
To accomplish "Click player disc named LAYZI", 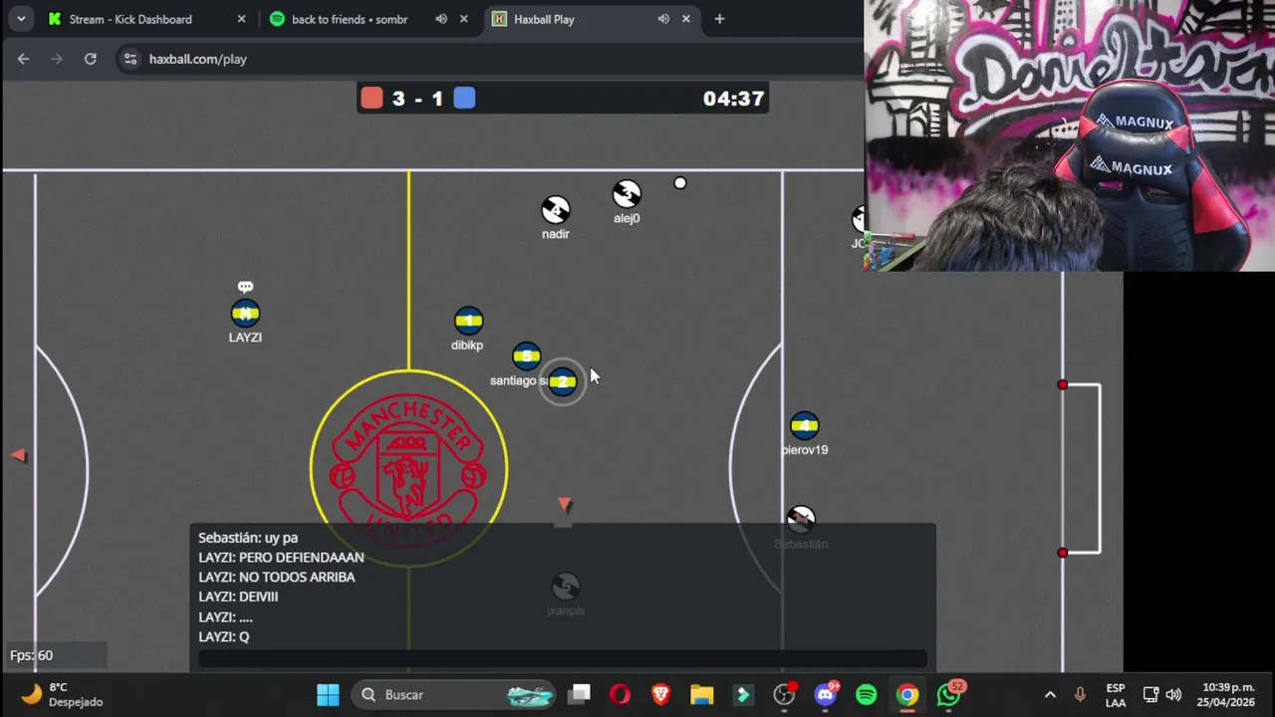I will (x=245, y=314).
